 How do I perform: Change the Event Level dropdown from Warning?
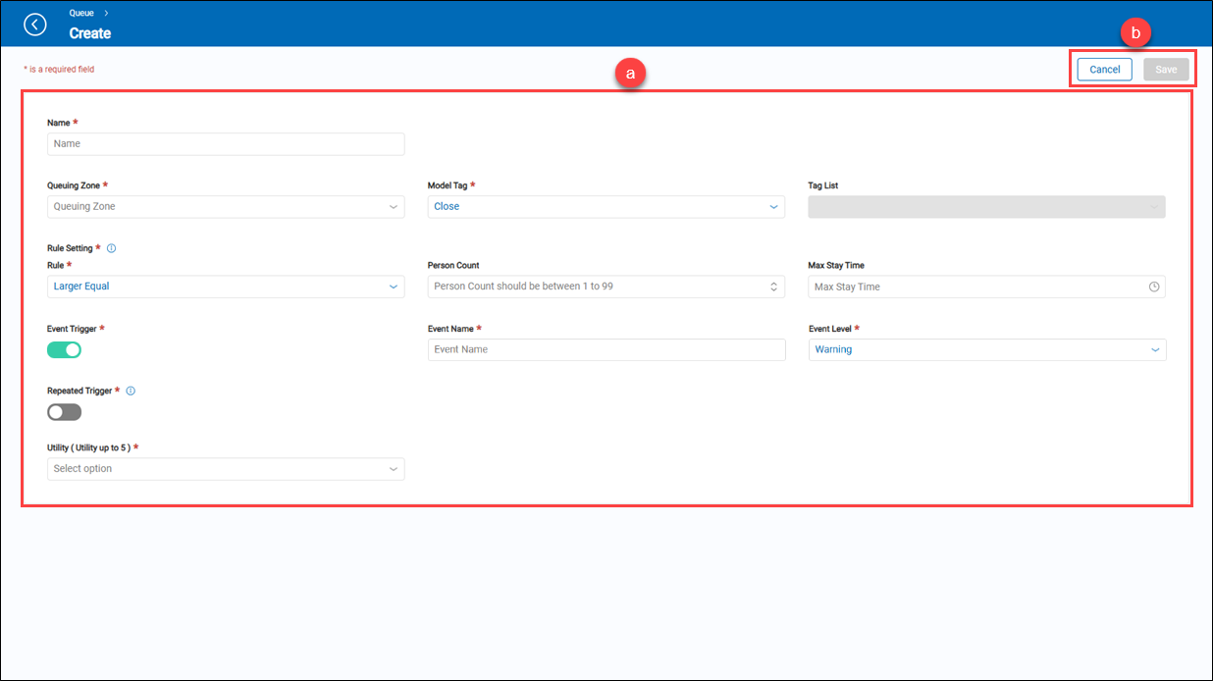click(986, 349)
